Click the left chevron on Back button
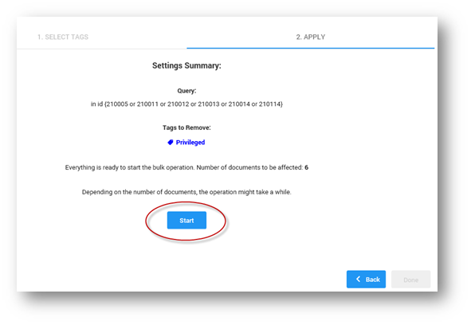This screenshot has height=325, width=471. tap(358, 279)
